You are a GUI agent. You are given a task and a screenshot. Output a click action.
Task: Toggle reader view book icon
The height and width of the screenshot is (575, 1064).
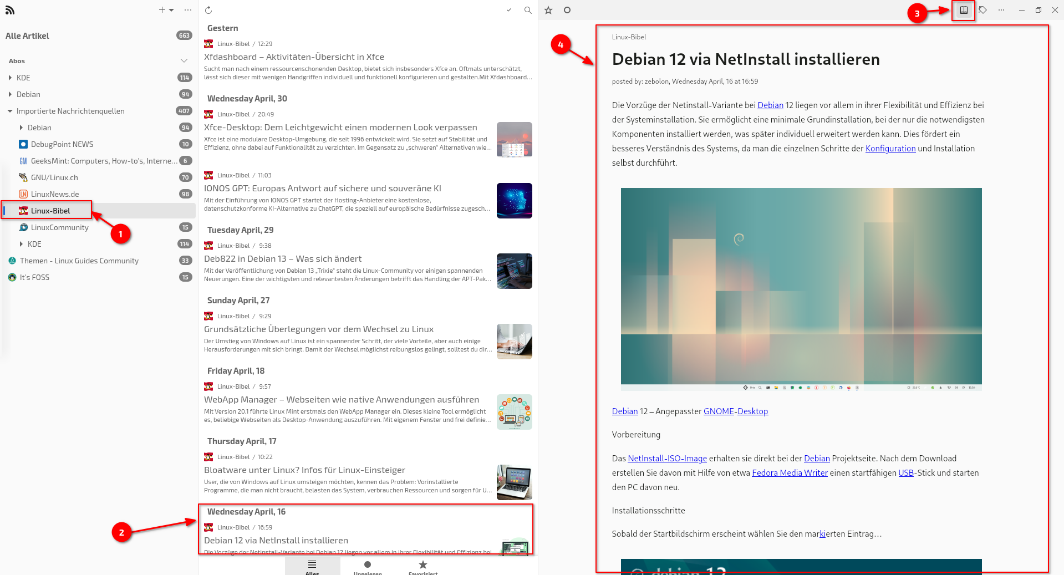pos(964,10)
